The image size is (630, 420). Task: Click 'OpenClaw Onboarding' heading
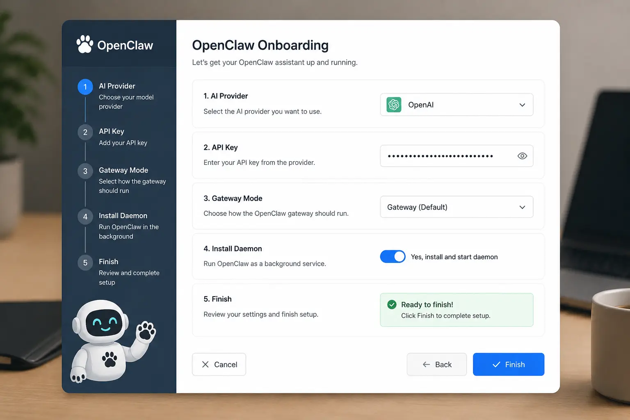[260, 45]
